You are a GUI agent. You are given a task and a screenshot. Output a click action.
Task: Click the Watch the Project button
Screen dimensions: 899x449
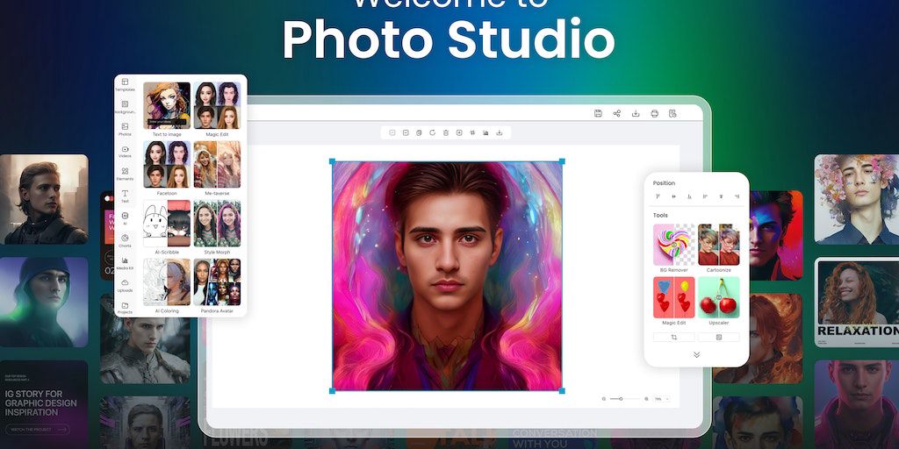click(38, 429)
